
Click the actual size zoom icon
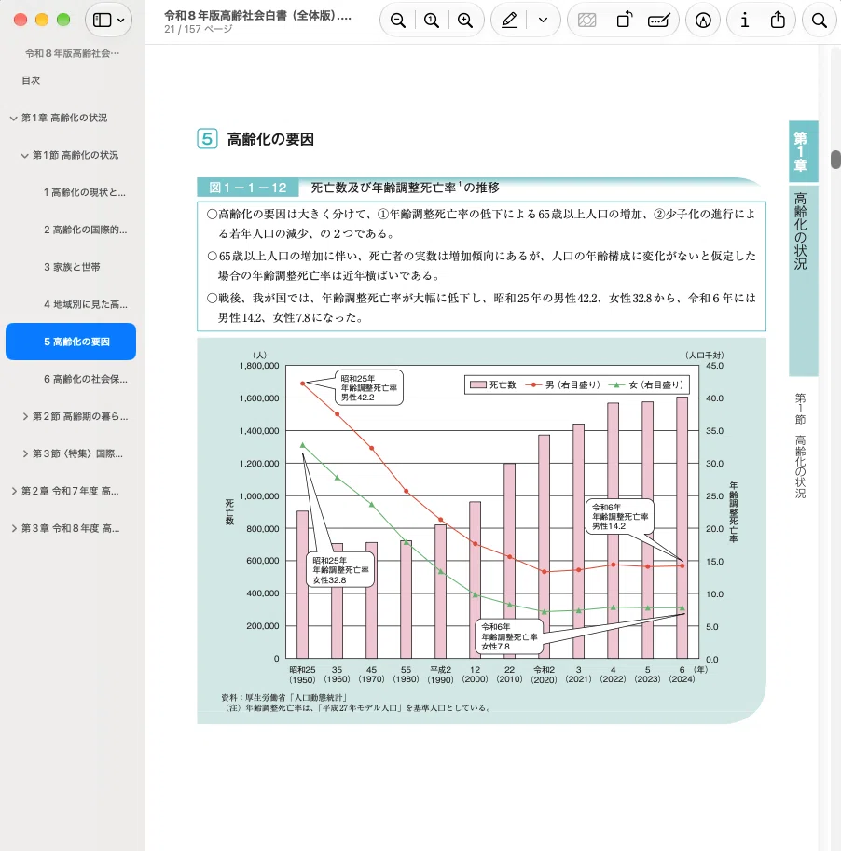(432, 21)
